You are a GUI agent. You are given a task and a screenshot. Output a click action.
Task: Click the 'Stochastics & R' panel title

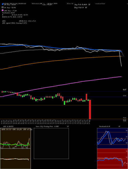(x=104, y=126)
